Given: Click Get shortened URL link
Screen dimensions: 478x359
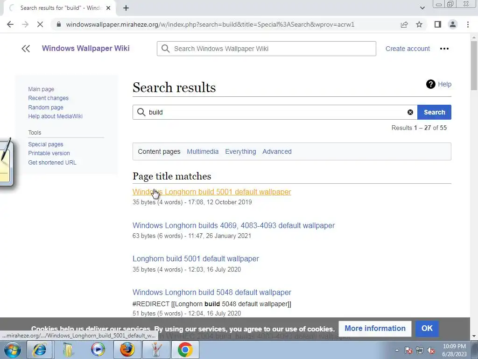Looking at the screenshot, I should (52, 162).
